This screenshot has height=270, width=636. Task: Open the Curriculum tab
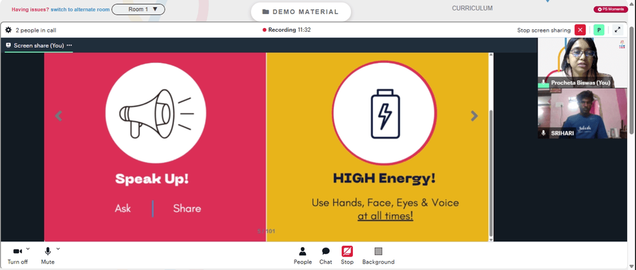pyautogui.click(x=472, y=8)
